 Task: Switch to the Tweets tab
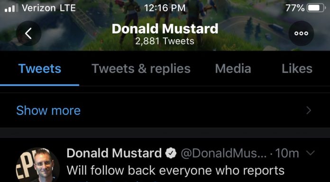[39, 69]
